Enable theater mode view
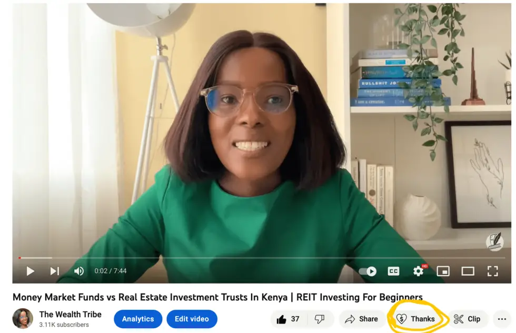The image size is (516, 333). [468, 271]
